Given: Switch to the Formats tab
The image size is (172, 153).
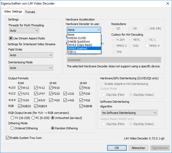Looking at the screenshot, I should tap(30, 12).
